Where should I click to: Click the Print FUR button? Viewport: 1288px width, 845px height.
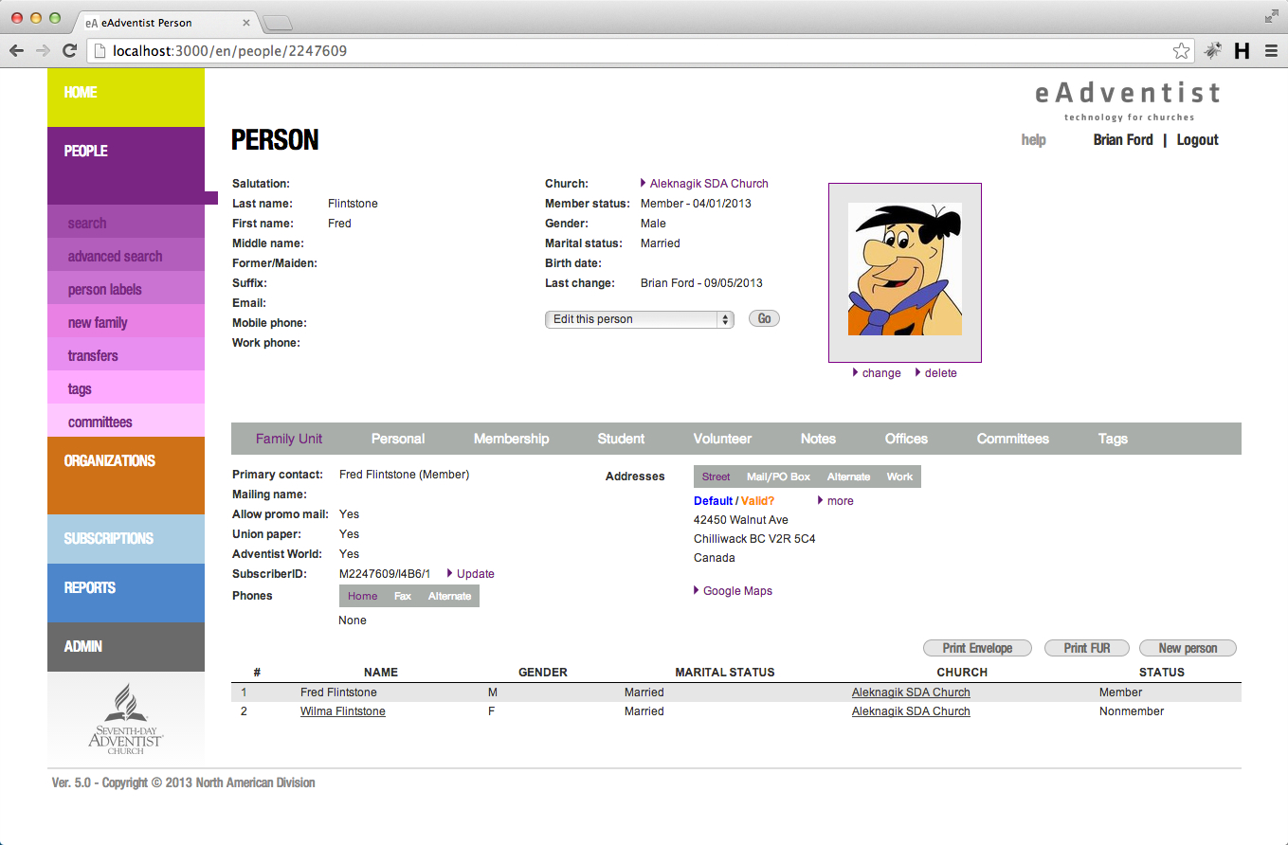tap(1087, 648)
